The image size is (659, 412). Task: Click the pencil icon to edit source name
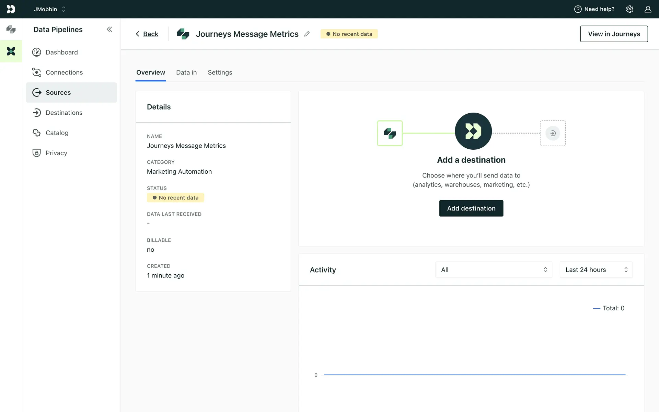point(307,34)
